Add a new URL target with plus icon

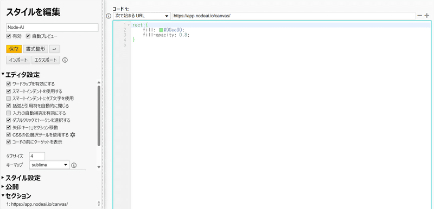click(x=426, y=16)
